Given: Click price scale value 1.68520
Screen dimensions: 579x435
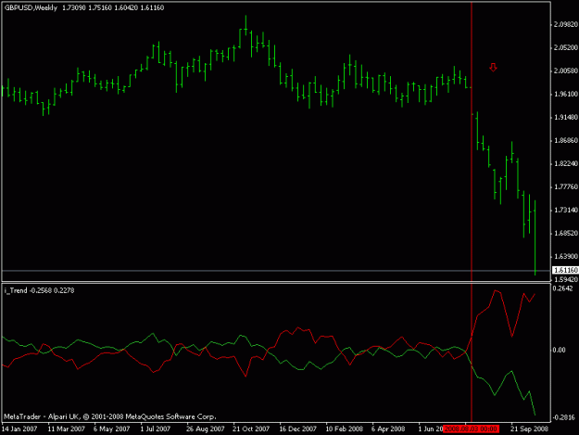Looking at the screenshot, I should tap(566, 233).
